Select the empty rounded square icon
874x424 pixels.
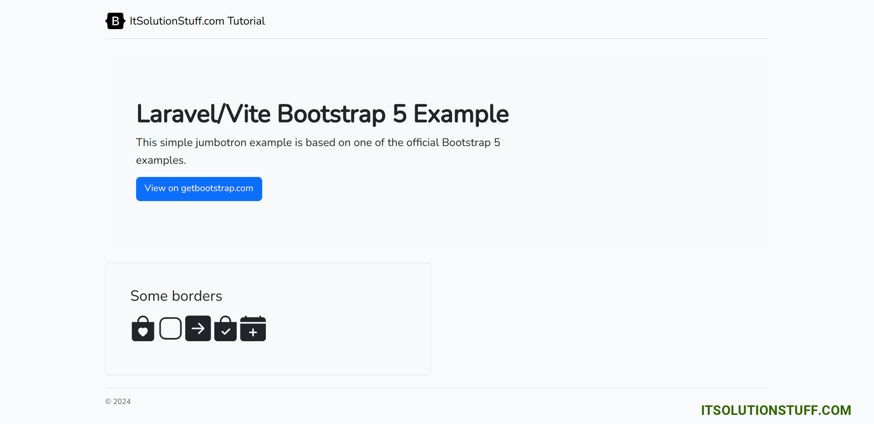[x=171, y=328]
